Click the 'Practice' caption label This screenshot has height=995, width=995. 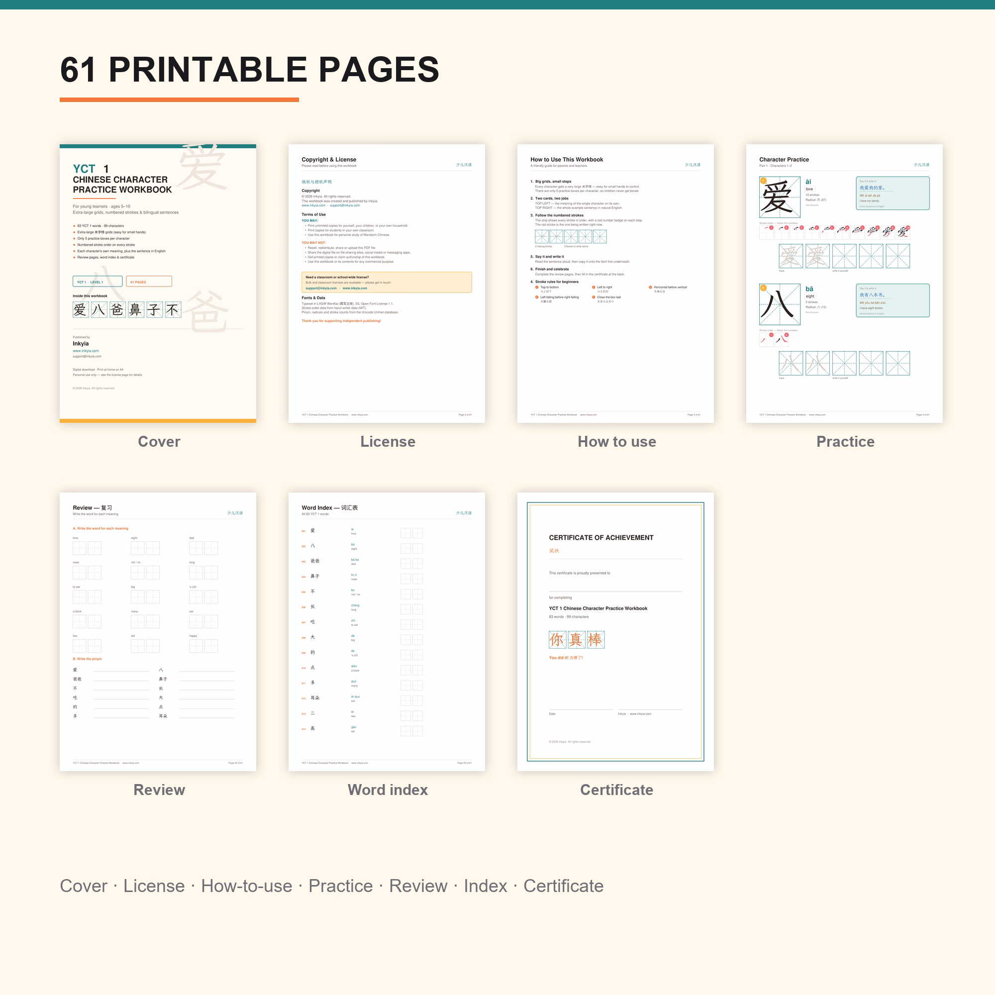(845, 442)
